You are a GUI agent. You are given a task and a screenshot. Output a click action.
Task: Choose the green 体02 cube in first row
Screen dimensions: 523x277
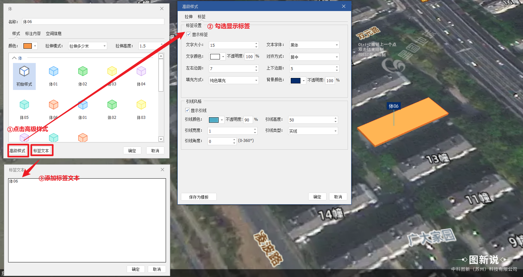[x=83, y=71]
